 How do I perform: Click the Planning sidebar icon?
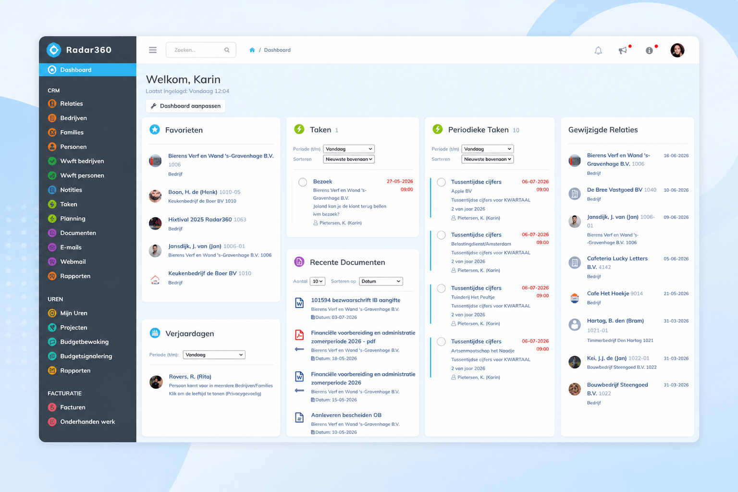(52, 219)
